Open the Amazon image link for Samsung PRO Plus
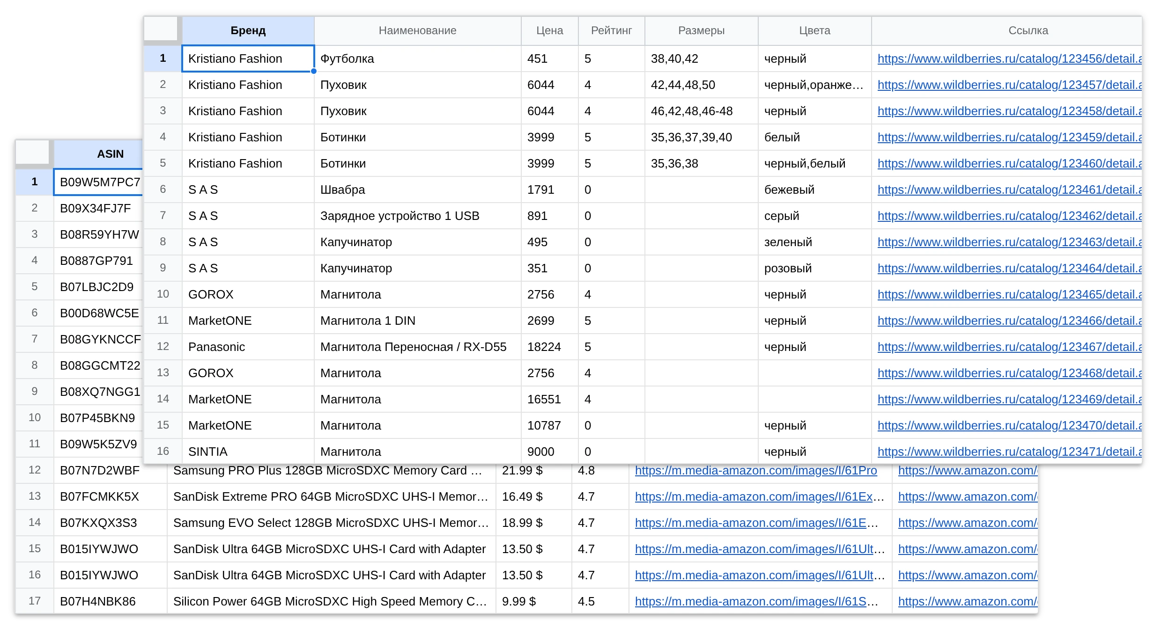Viewport: 1154px width, 627px height. pos(755,470)
